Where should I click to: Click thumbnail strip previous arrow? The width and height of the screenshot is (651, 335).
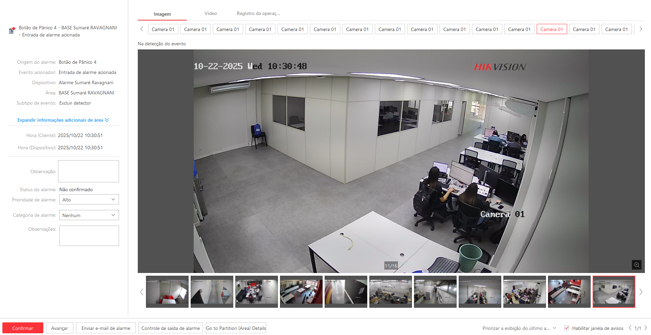[142, 292]
